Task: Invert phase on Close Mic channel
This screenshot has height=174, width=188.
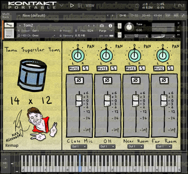Action: point(79,80)
